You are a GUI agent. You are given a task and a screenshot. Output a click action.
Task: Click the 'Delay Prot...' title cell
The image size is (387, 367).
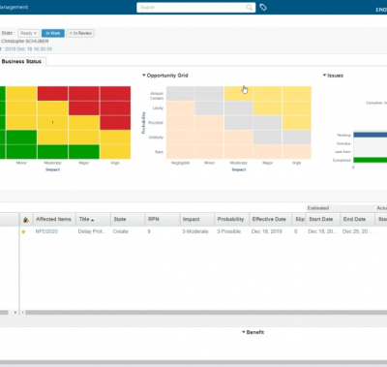92,231
